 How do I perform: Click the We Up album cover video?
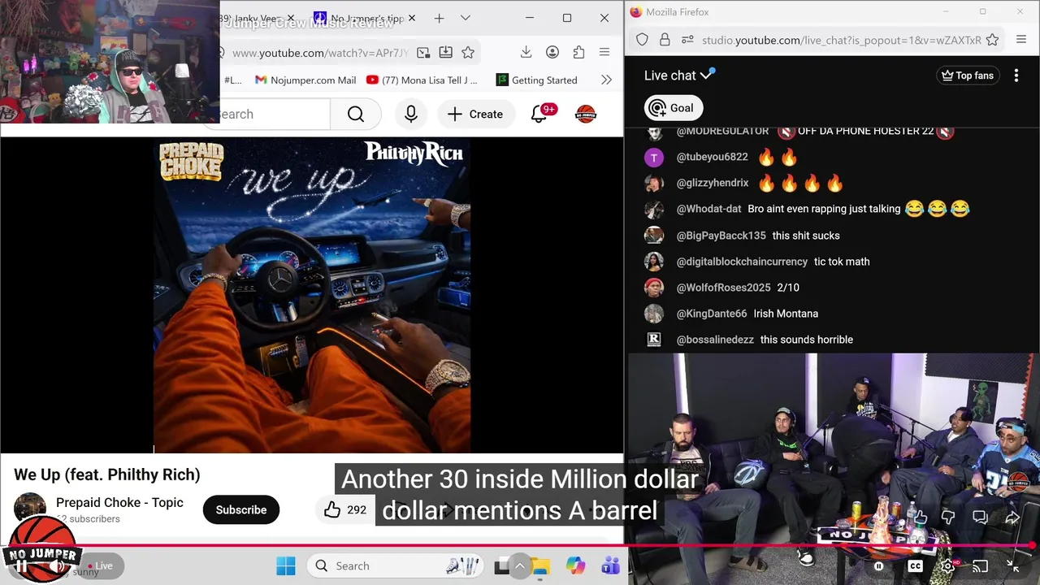click(312, 295)
